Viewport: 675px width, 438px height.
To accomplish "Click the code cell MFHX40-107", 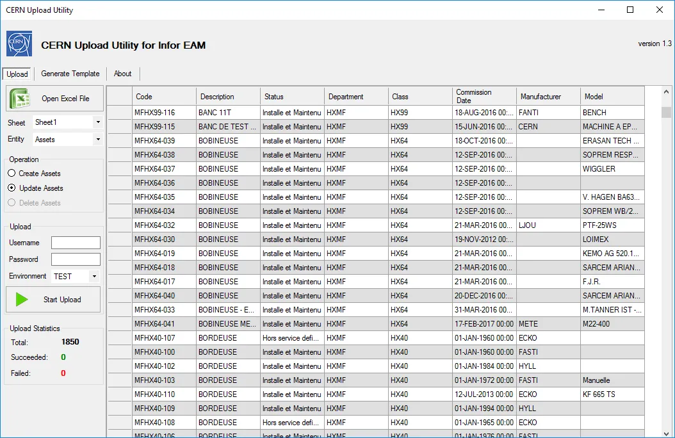I will pyautogui.click(x=164, y=337).
